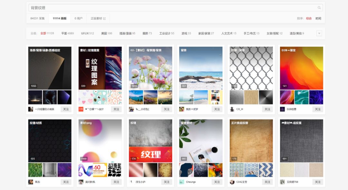The height and width of the screenshot is (190, 348).
Task: Filter by 美图 106 category
Action: pyautogui.click(x=107, y=33)
